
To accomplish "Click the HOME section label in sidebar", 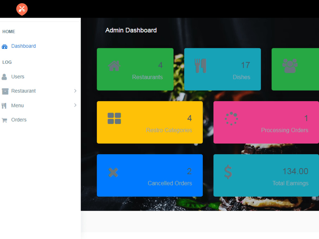I will (x=9, y=32).
